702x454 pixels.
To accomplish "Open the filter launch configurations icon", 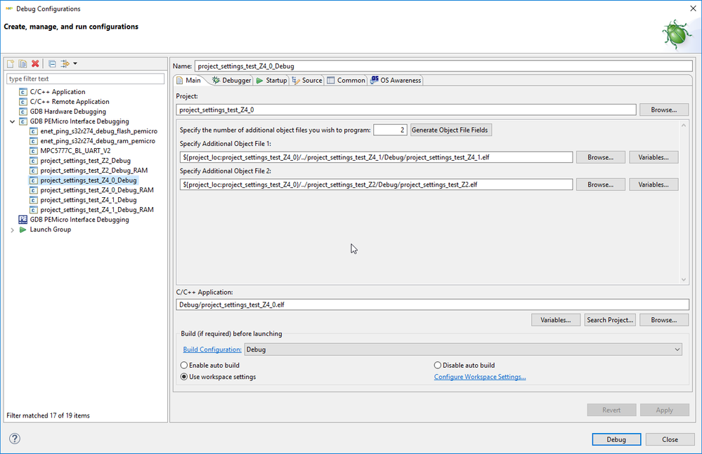I will [x=66, y=64].
